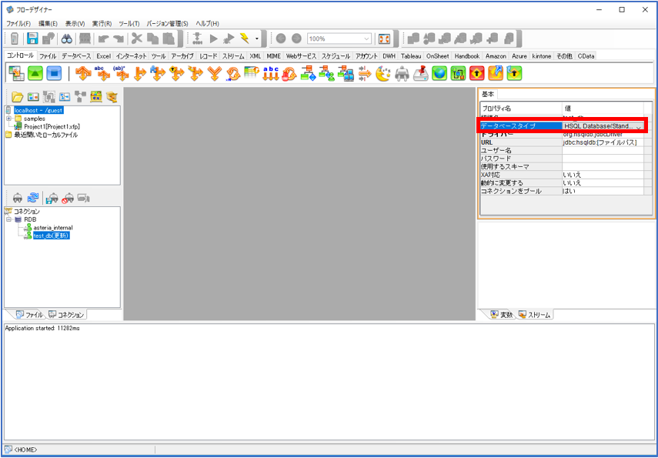658x458 pixels.
Task: Switch to the データベース component tab
Action: point(76,56)
